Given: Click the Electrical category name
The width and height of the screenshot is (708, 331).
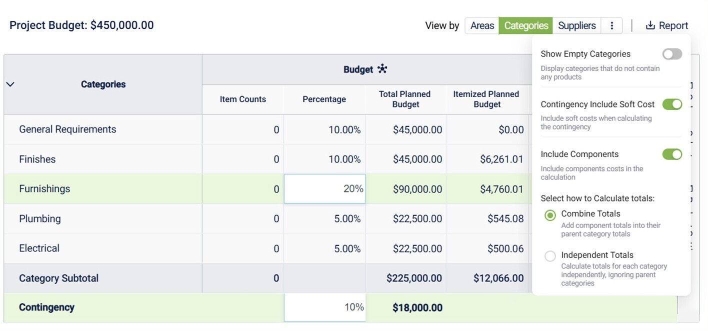Looking at the screenshot, I should tap(39, 248).
